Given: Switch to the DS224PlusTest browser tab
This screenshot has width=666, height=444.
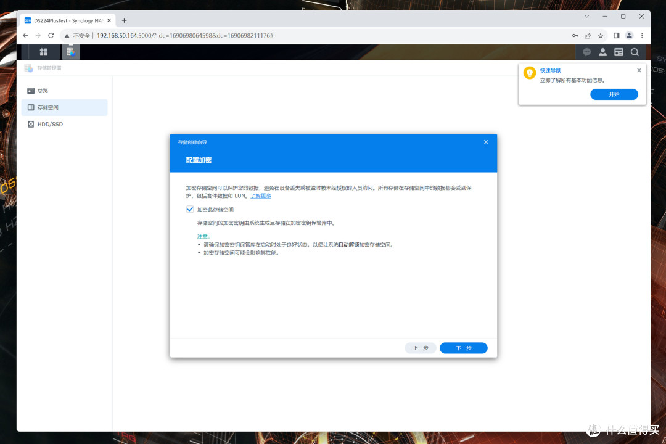Looking at the screenshot, I should tap(62, 20).
